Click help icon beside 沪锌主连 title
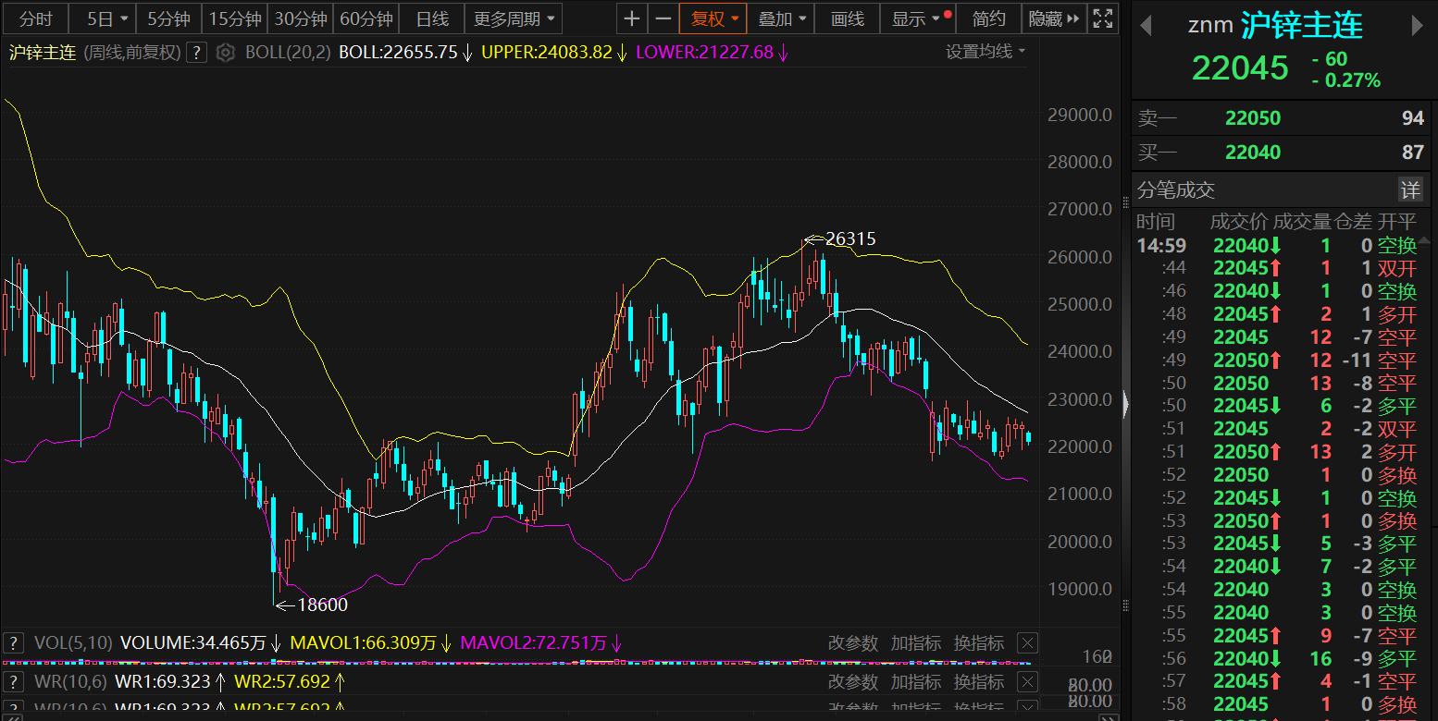The width and height of the screenshot is (1438, 721). pyautogui.click(x=195, y=53)
